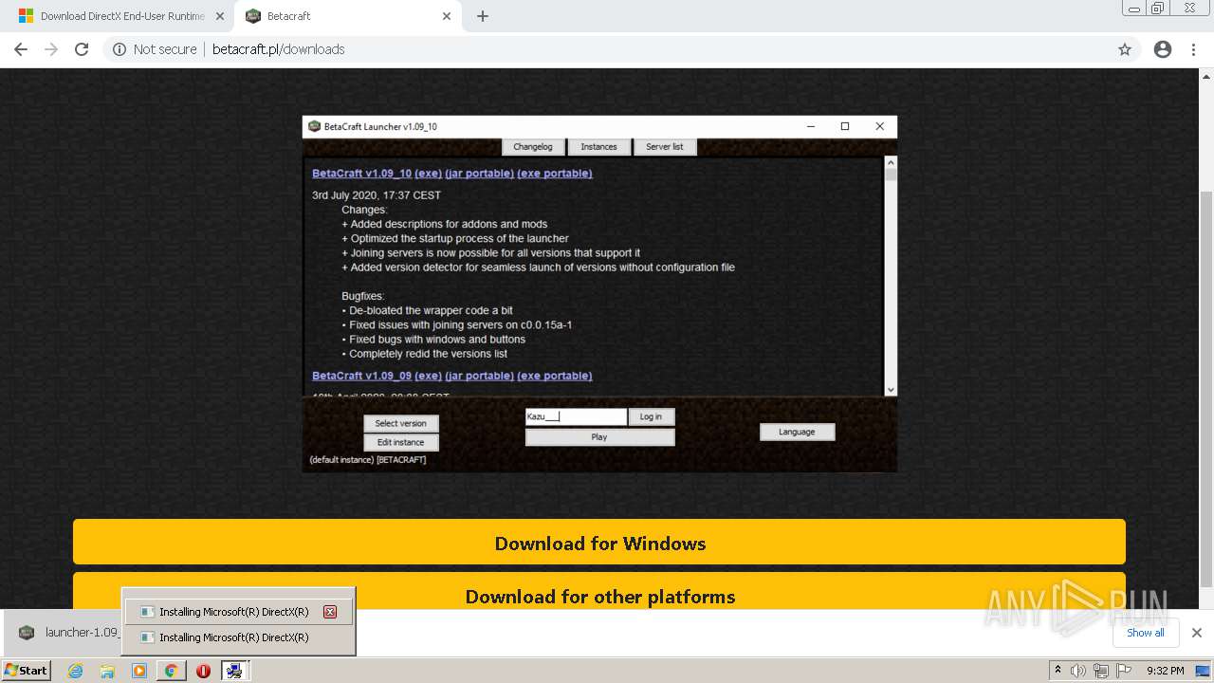Viewport: 1214px width, 683px height.
Task: Click the username field containing Kazu
Action: 576,416
